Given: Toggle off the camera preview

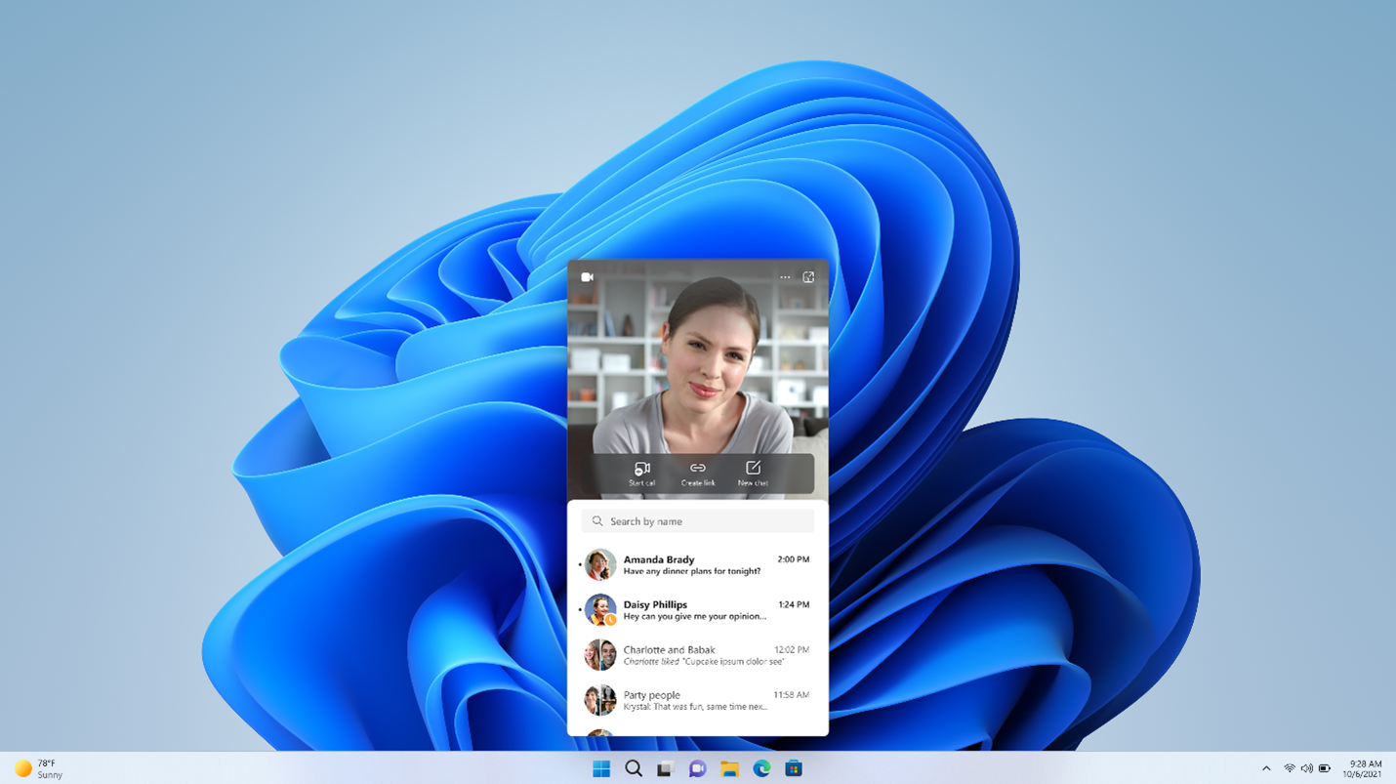Looking at the screenshot, I should pyautogui.click(x=589, y=276).
